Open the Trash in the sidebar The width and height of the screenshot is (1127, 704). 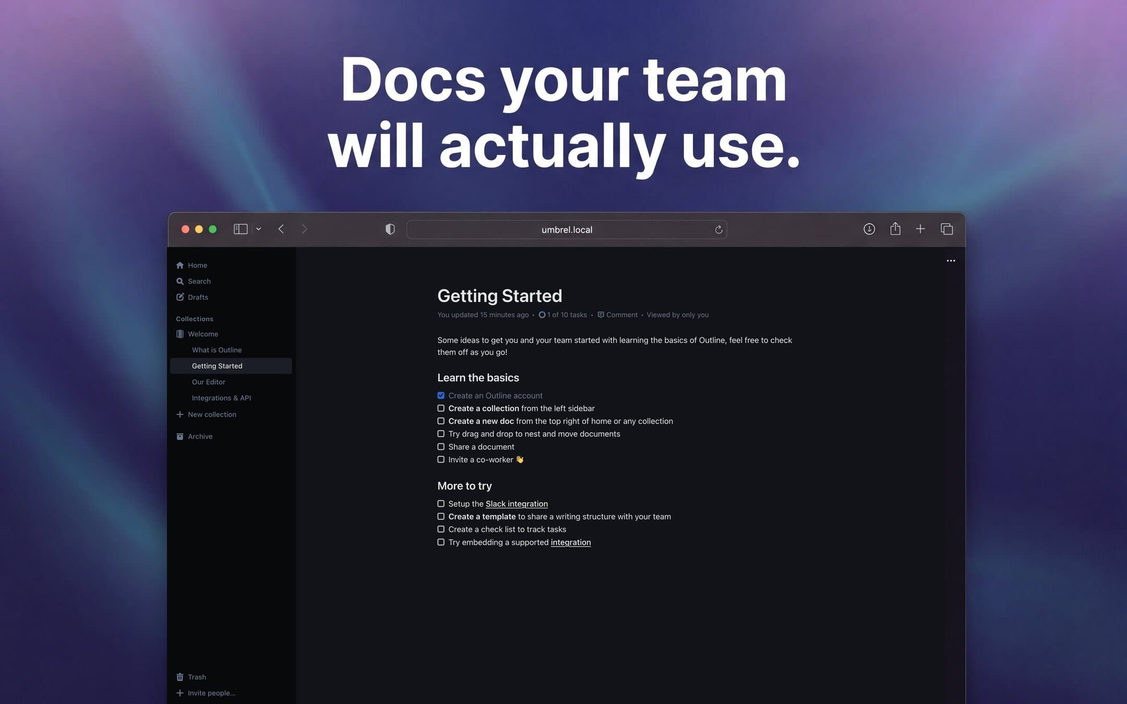[x=197, y=676]
